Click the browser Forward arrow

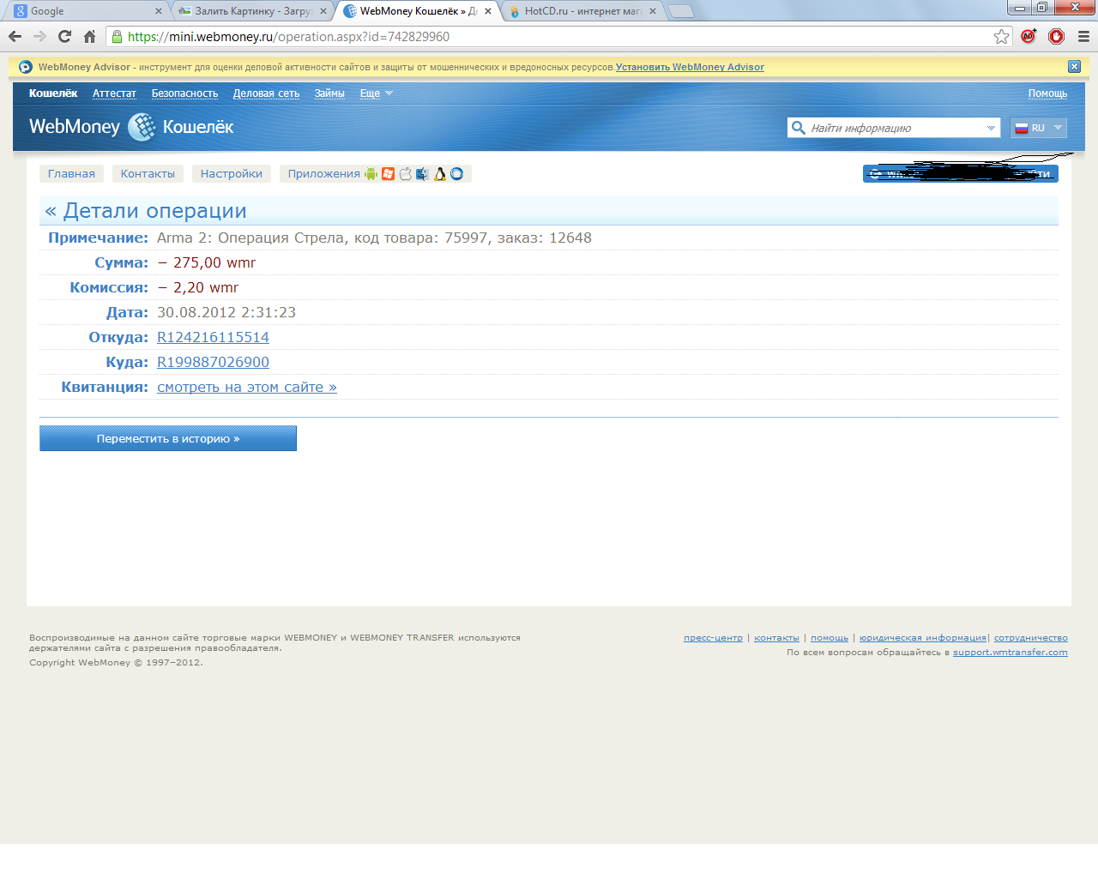(39, 36)
